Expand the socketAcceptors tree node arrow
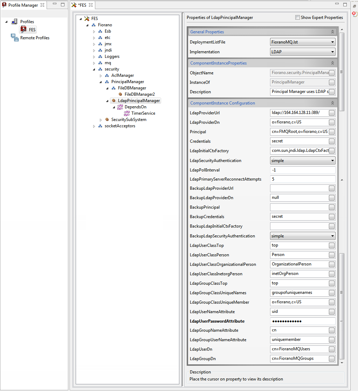 click(x=94, y=126)
